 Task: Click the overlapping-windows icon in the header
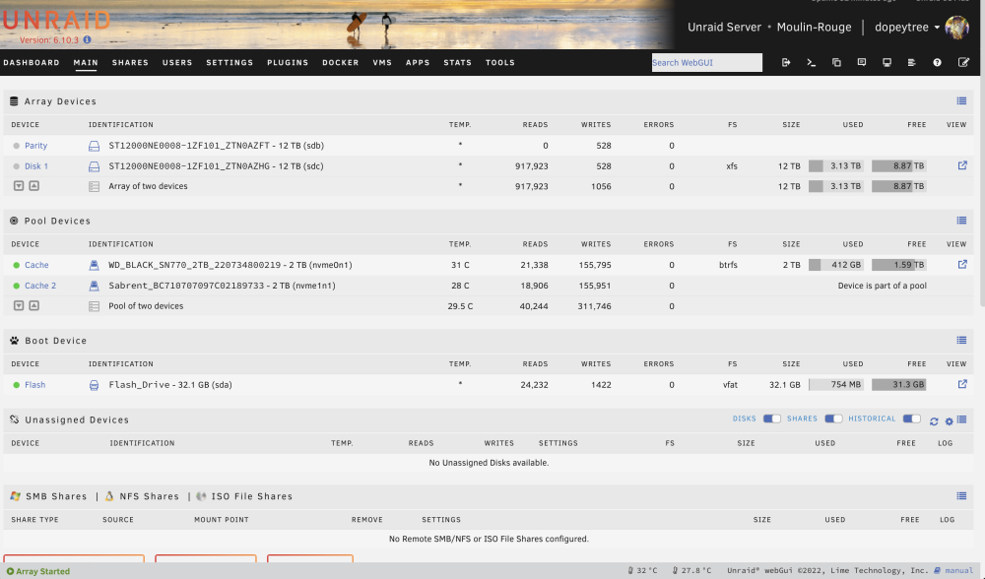coord(836,62)
